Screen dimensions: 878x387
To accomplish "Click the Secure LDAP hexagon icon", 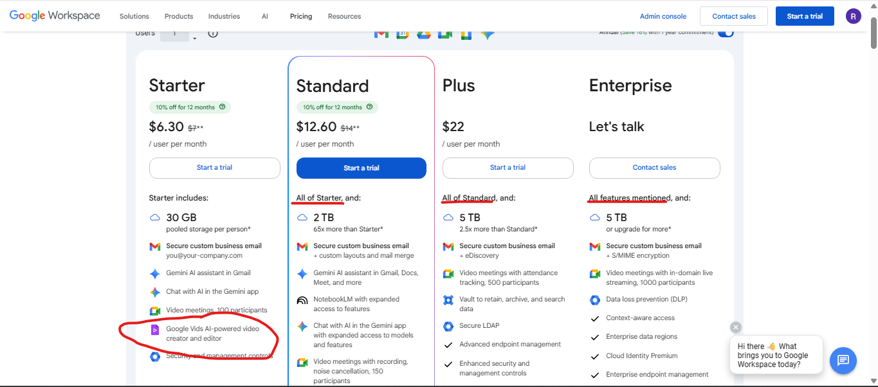I will (448, 326).
